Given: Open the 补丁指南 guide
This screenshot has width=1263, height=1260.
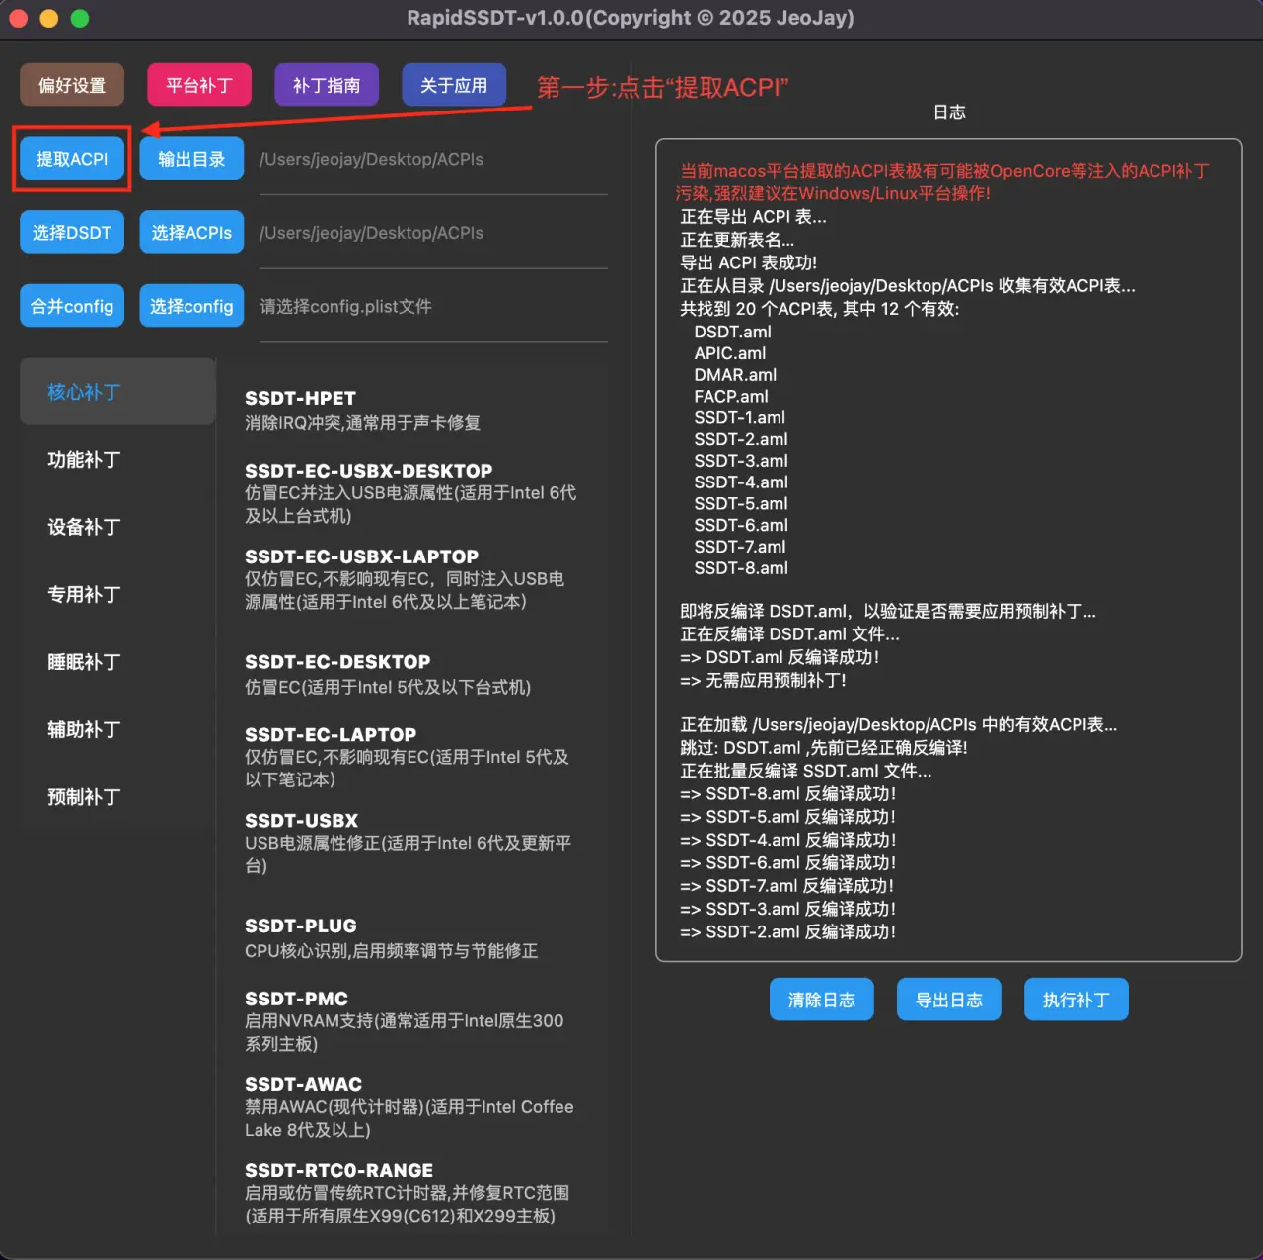Looking at the screenshot, I should pyautogui.click(x=327, y=85).
